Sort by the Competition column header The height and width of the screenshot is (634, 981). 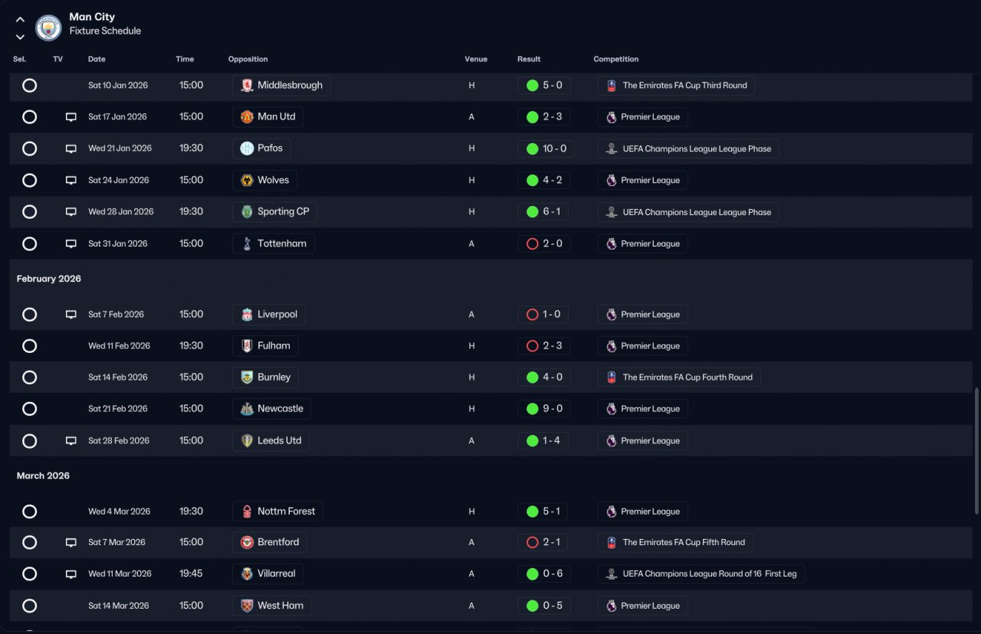(615, 59)
